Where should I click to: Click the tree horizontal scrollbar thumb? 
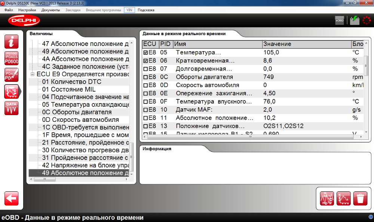point(45,179)
